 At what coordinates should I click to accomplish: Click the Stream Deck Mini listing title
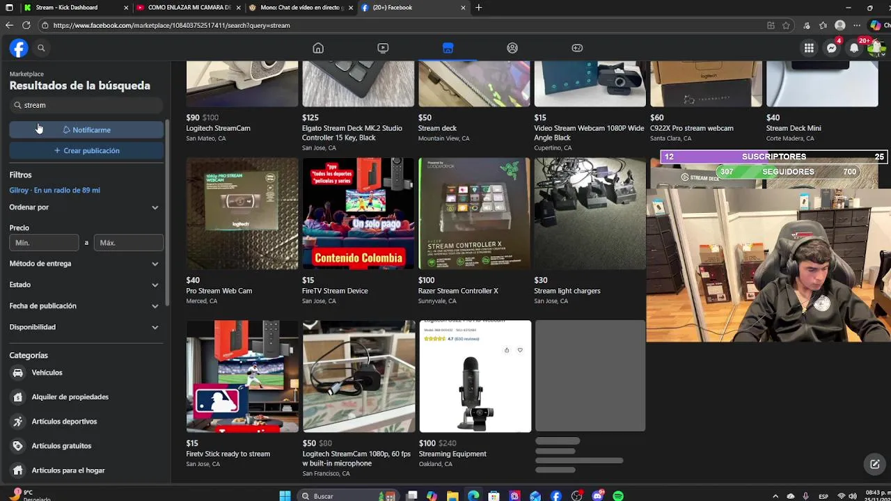(794, 128)
